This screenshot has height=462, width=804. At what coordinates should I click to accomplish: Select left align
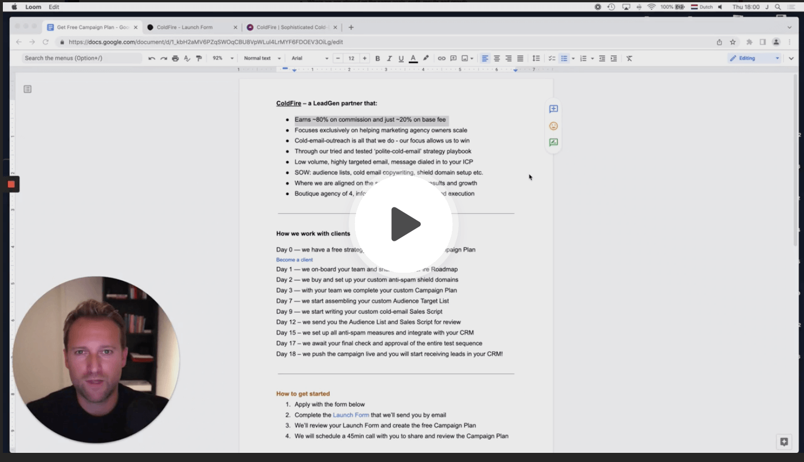485,58
